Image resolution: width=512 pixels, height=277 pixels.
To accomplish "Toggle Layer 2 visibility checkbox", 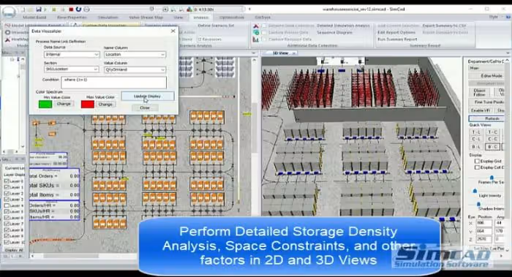I will [x=6, y=194].
